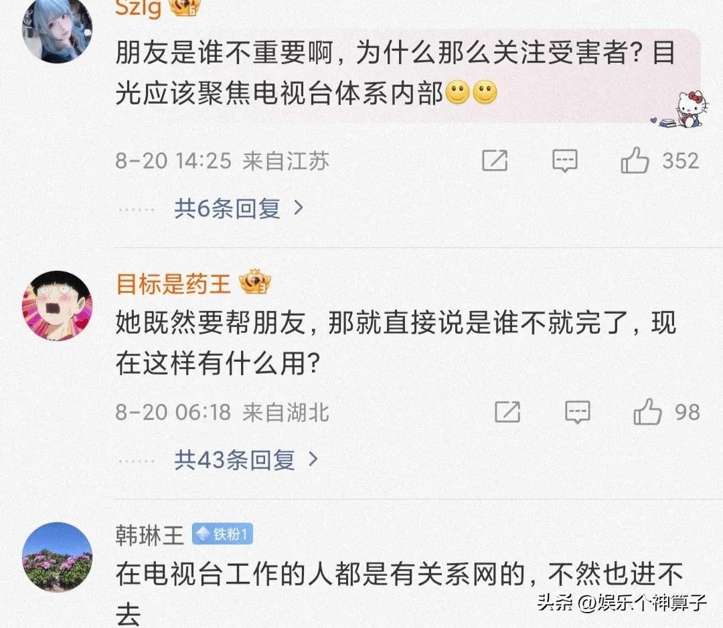
Task: Open 韩琳王's flower avatar profile
Action: (x=57, y=557)
